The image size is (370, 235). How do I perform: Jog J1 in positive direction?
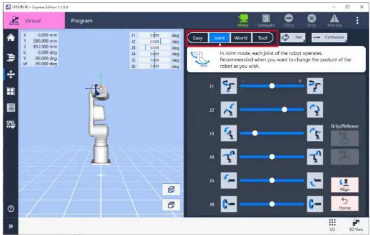click(x=315, y=86)
